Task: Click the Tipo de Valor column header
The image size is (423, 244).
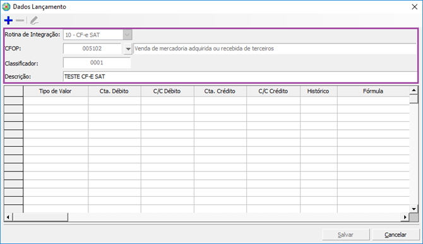Action: tap(56, 91)
